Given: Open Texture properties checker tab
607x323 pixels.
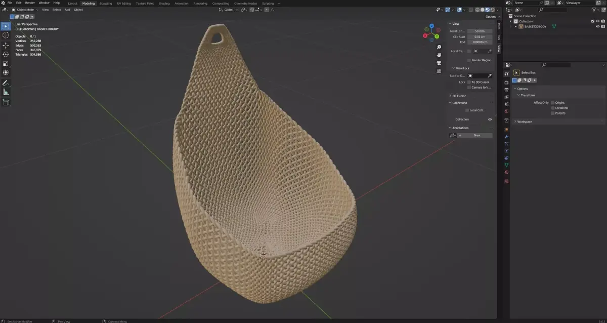Looking at the screenshot, I should pos(506,181).
